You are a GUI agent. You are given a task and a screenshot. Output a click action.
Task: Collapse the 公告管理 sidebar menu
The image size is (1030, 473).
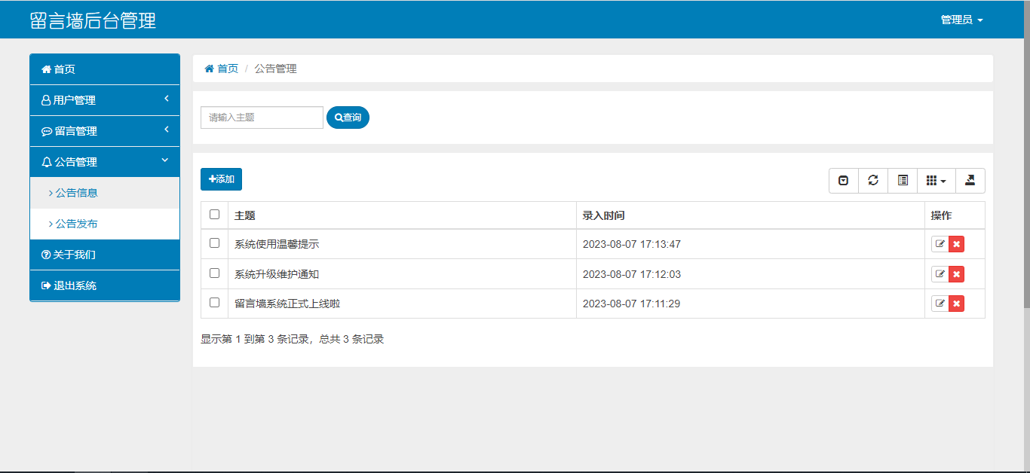105,162
